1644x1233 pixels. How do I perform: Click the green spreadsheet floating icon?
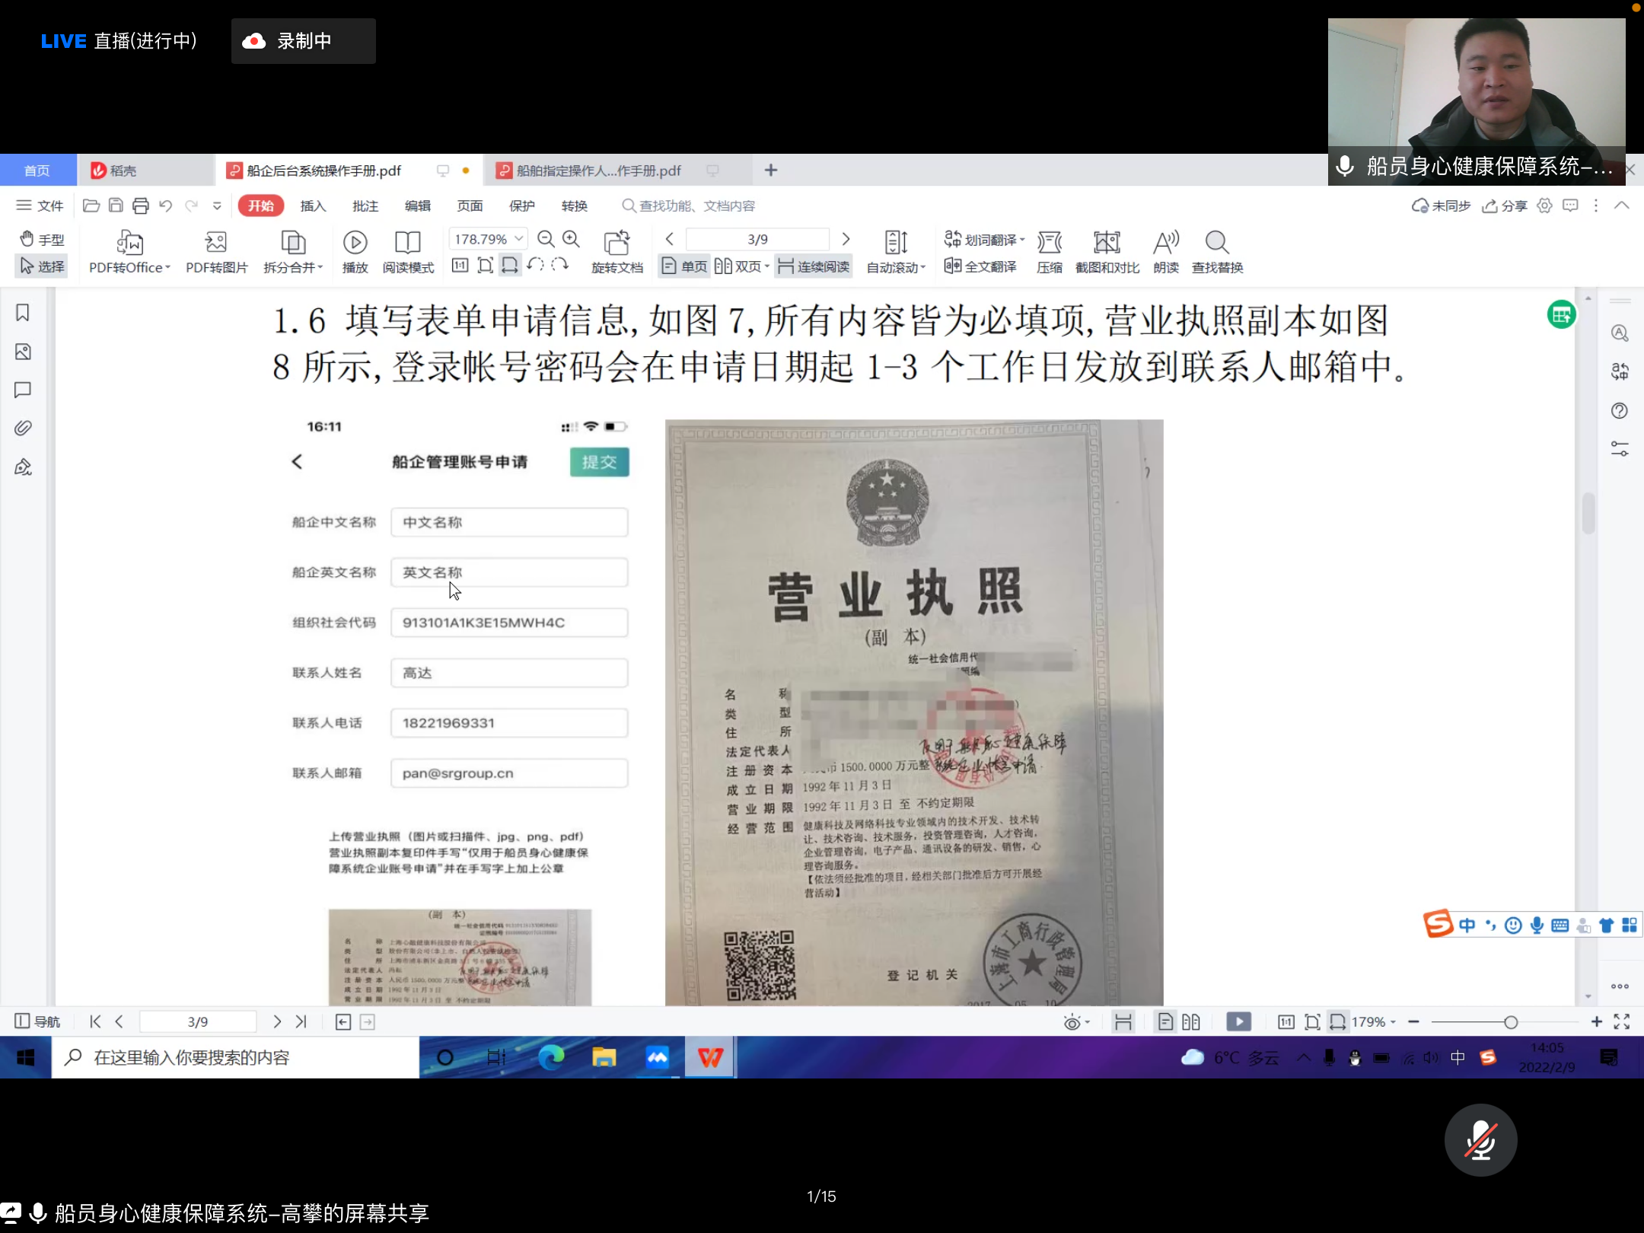(x=1561, y=314)
